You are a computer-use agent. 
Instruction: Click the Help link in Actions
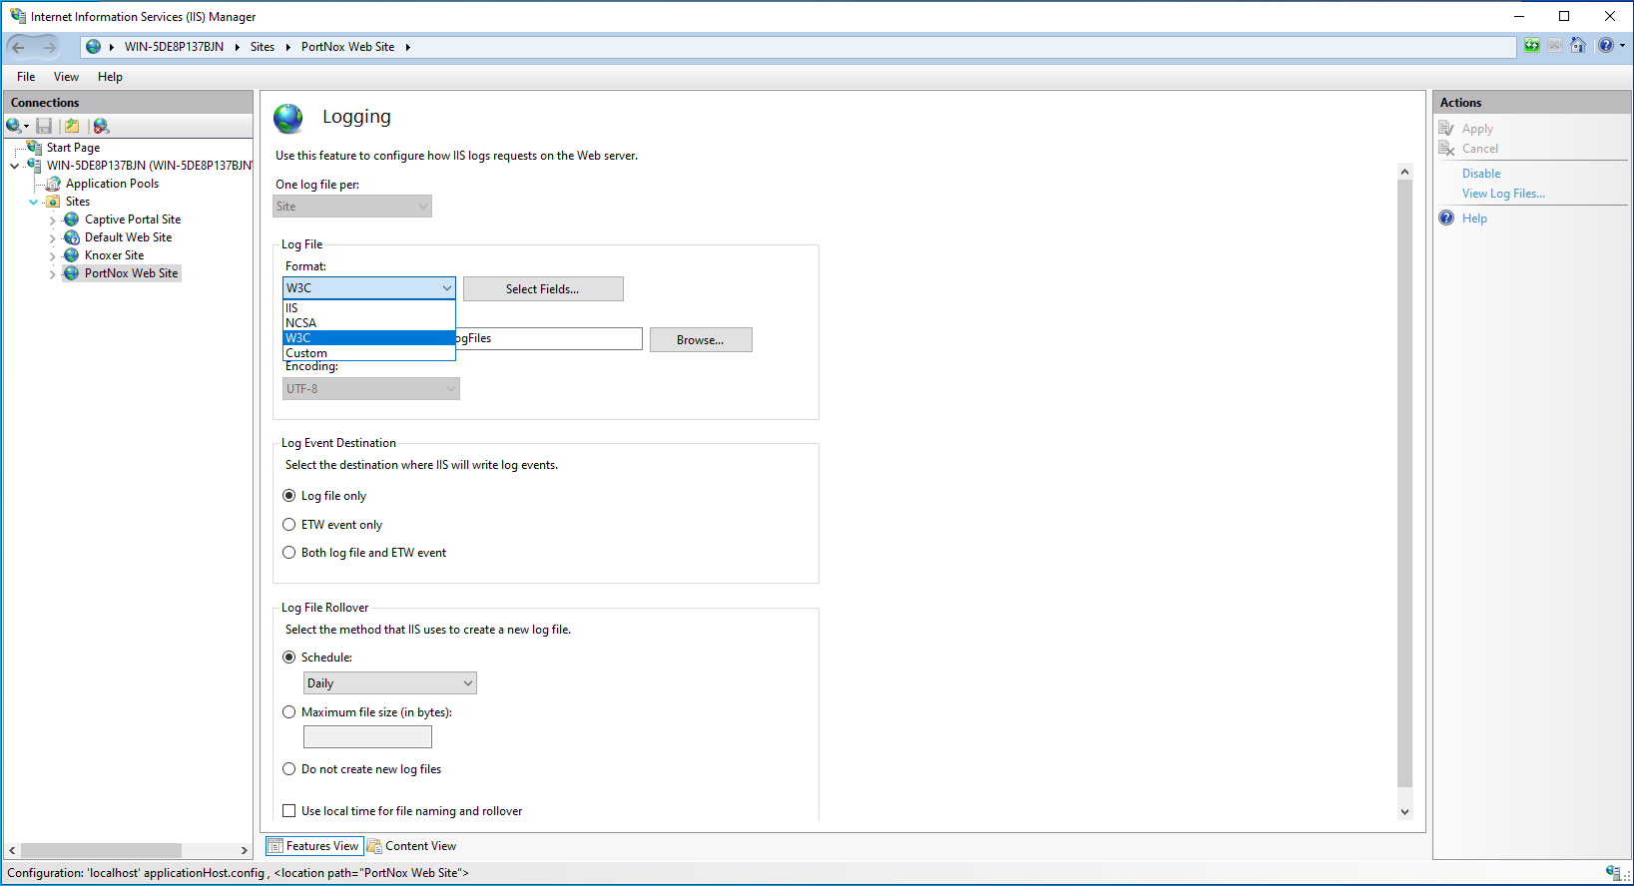point(1474,219)
